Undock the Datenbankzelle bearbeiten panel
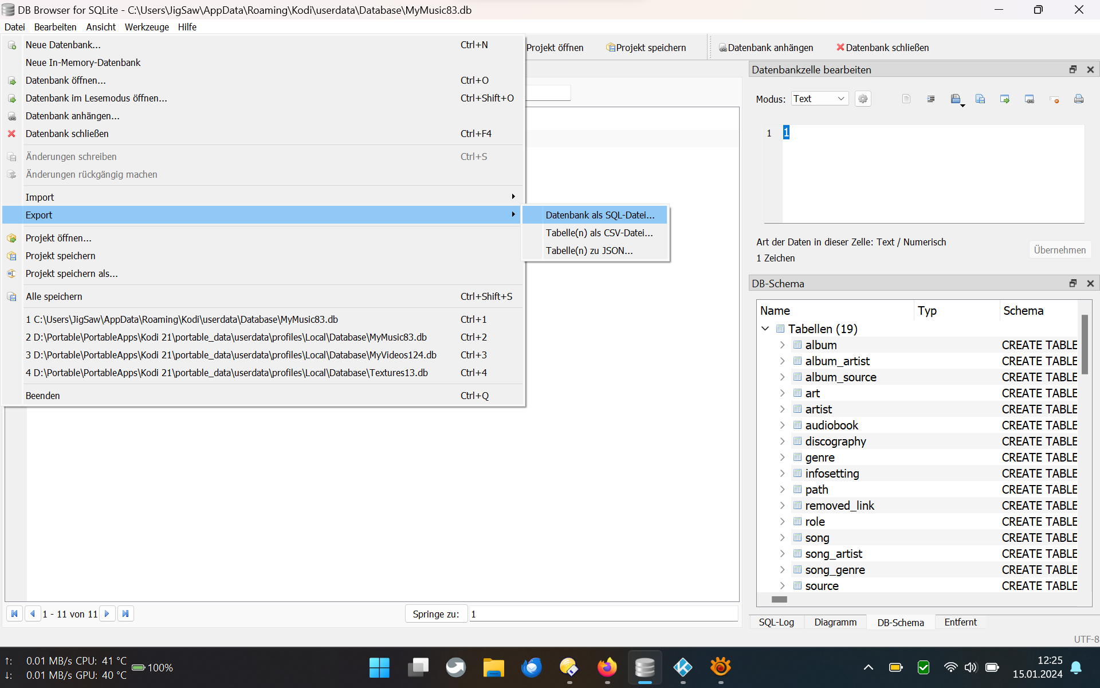The image size is (1100, 688). 1073,69
